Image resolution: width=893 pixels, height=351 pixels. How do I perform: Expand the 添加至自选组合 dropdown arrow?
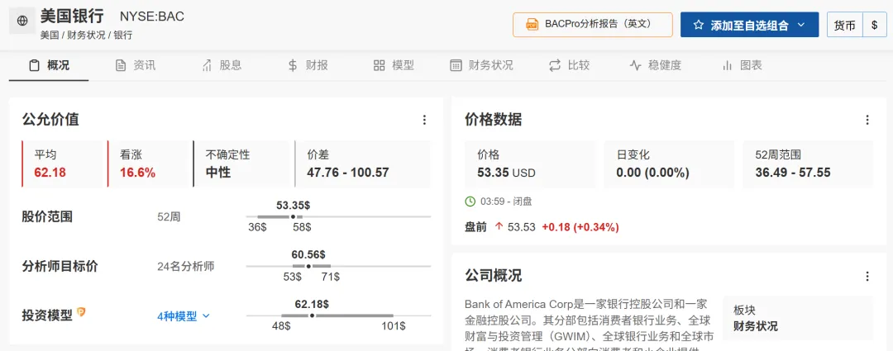tap(800, 25)
